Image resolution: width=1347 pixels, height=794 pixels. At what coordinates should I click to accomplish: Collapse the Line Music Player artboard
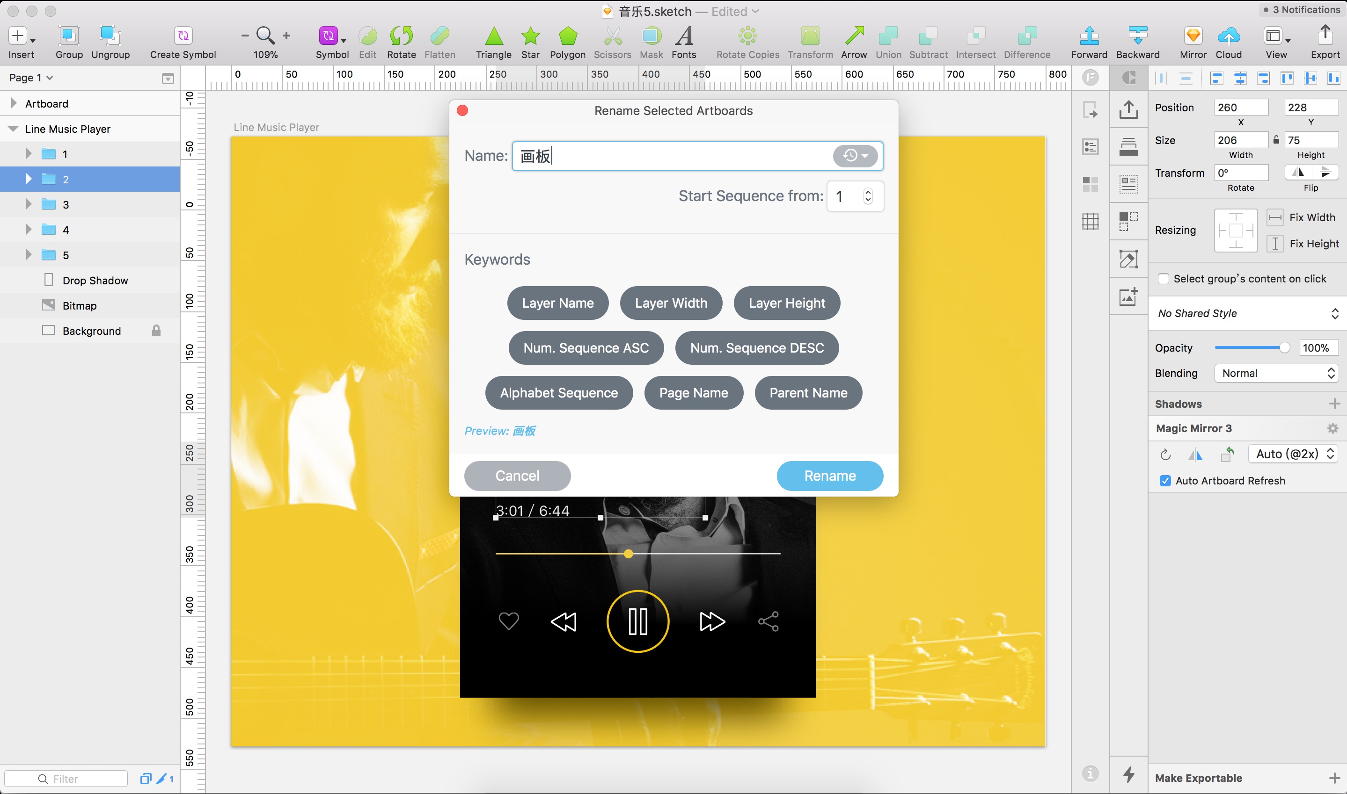[13, 129]
